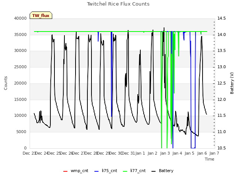Click the blue li75_cnt legend swatch
237x178 pixels.
pyautogui.click(x=96, y=171)
